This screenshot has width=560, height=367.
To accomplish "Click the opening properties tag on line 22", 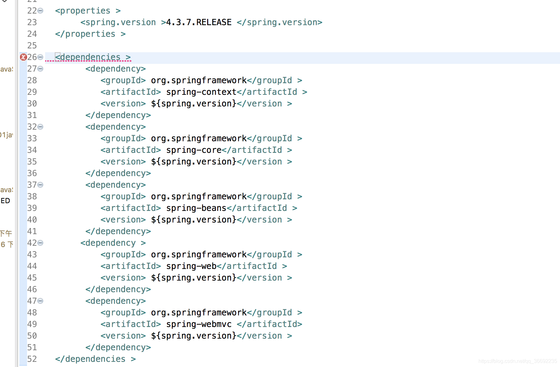I will [88, 11].
